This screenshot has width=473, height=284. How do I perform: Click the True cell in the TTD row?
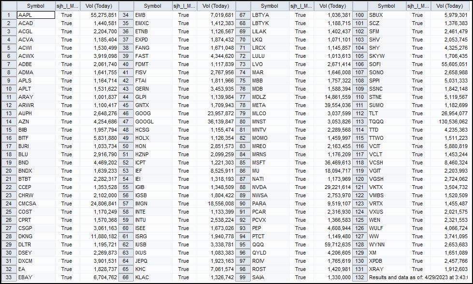pos(418,130)
